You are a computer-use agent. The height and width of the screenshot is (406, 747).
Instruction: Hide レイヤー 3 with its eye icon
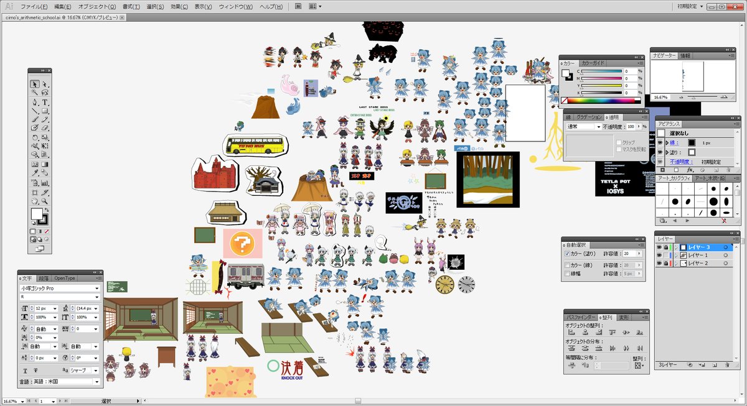(660, 247)
